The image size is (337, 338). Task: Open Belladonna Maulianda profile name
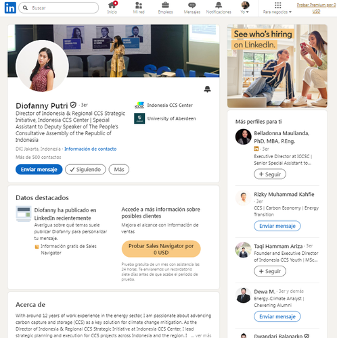(282, 137)
